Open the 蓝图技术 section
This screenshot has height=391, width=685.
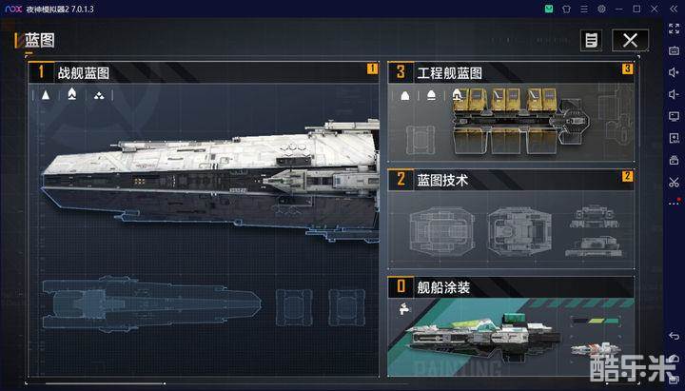[511, 179]
